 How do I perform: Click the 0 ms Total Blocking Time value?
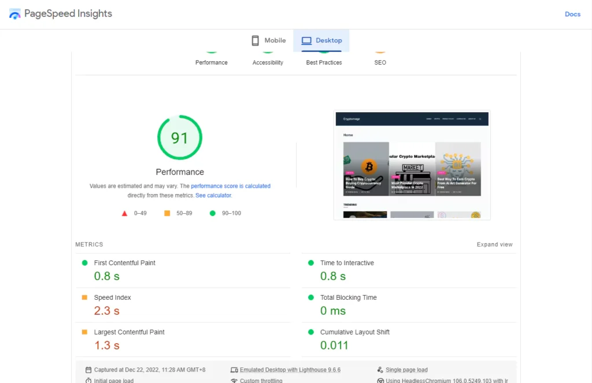pos(333,311)
